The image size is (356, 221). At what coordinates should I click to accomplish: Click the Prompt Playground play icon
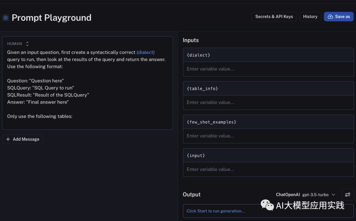(x=6, y=18)
